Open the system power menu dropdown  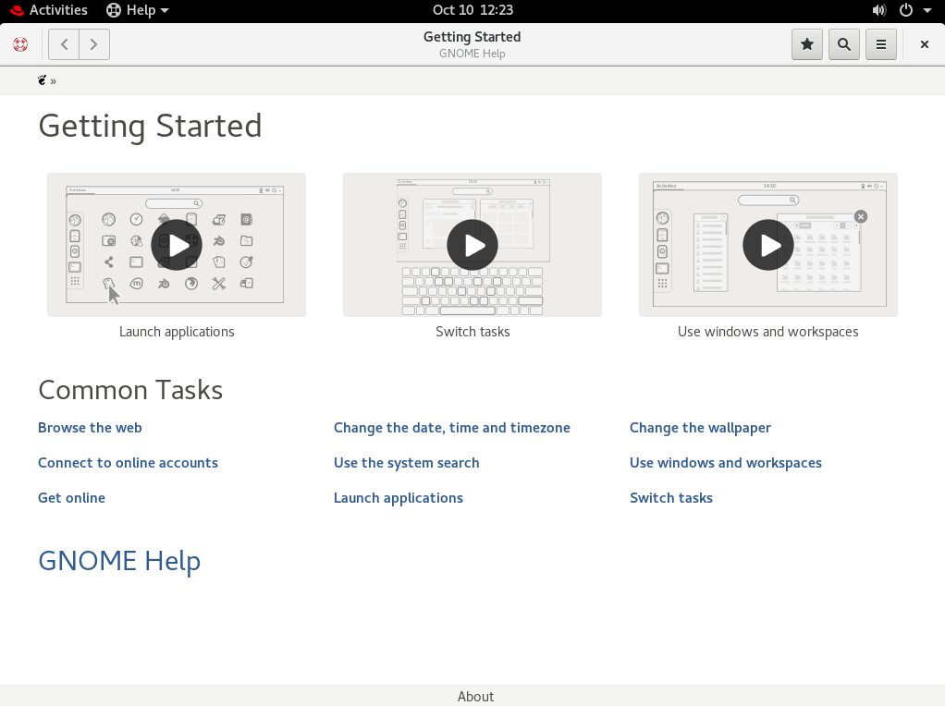point(914,10)
